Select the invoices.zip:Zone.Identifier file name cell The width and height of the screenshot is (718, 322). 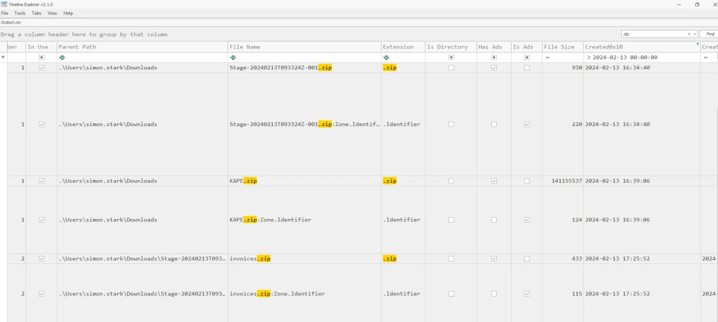305,293
